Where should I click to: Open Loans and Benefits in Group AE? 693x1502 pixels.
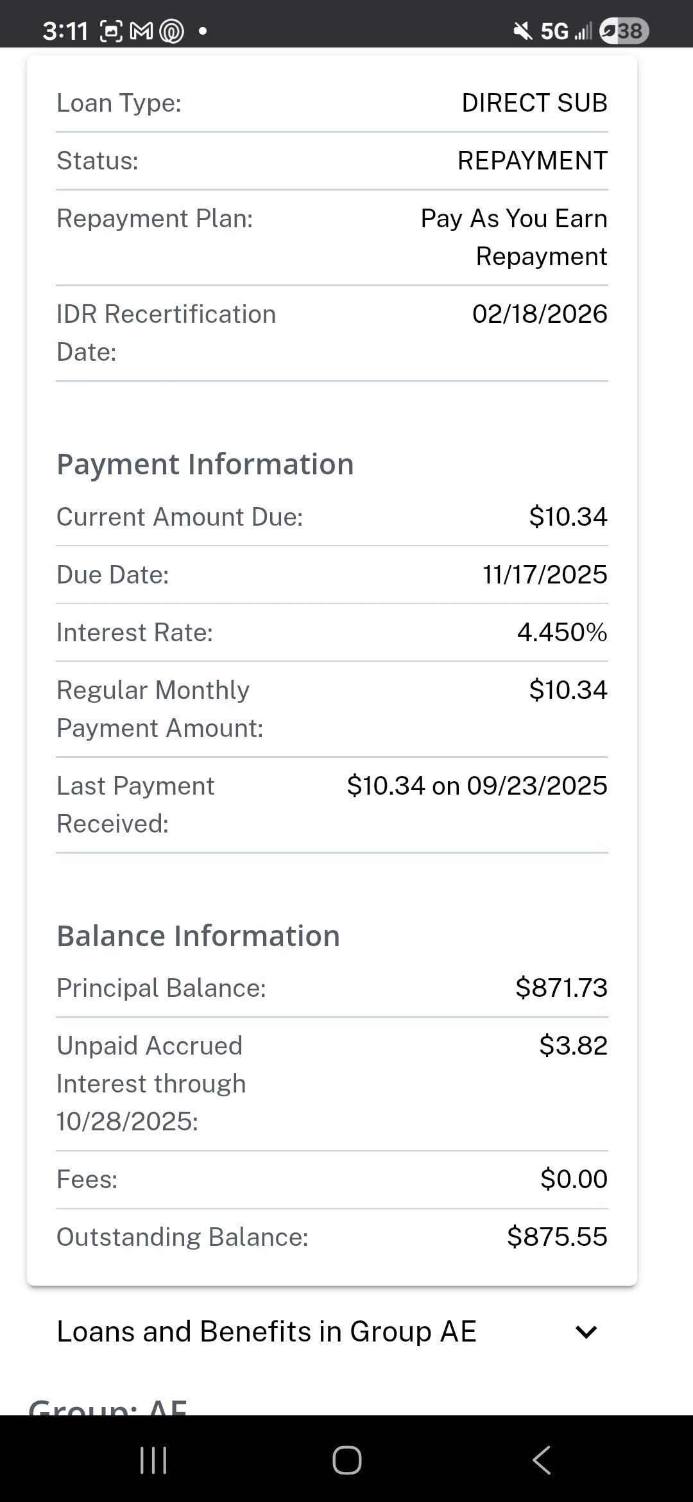pos(266,1332)
